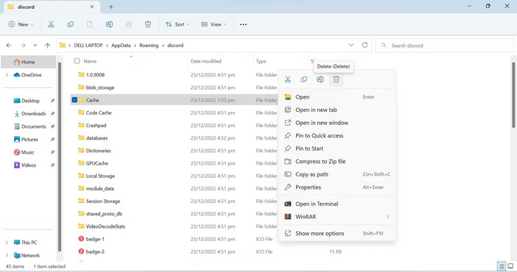
Task: Choose Open in Terminal
Action: [x=337, y=204]
